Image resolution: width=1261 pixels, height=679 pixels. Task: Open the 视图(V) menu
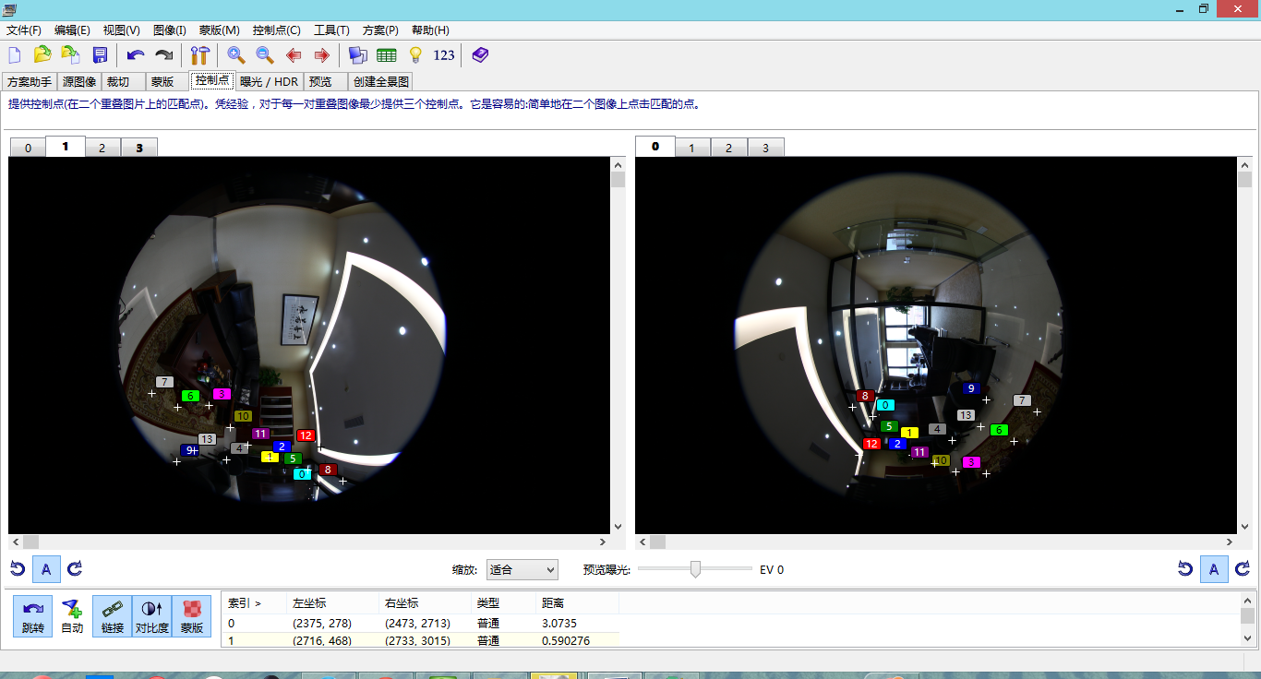tap(122, 30)
